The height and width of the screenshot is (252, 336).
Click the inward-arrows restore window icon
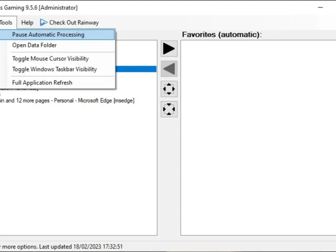click(x=169, y=109)
